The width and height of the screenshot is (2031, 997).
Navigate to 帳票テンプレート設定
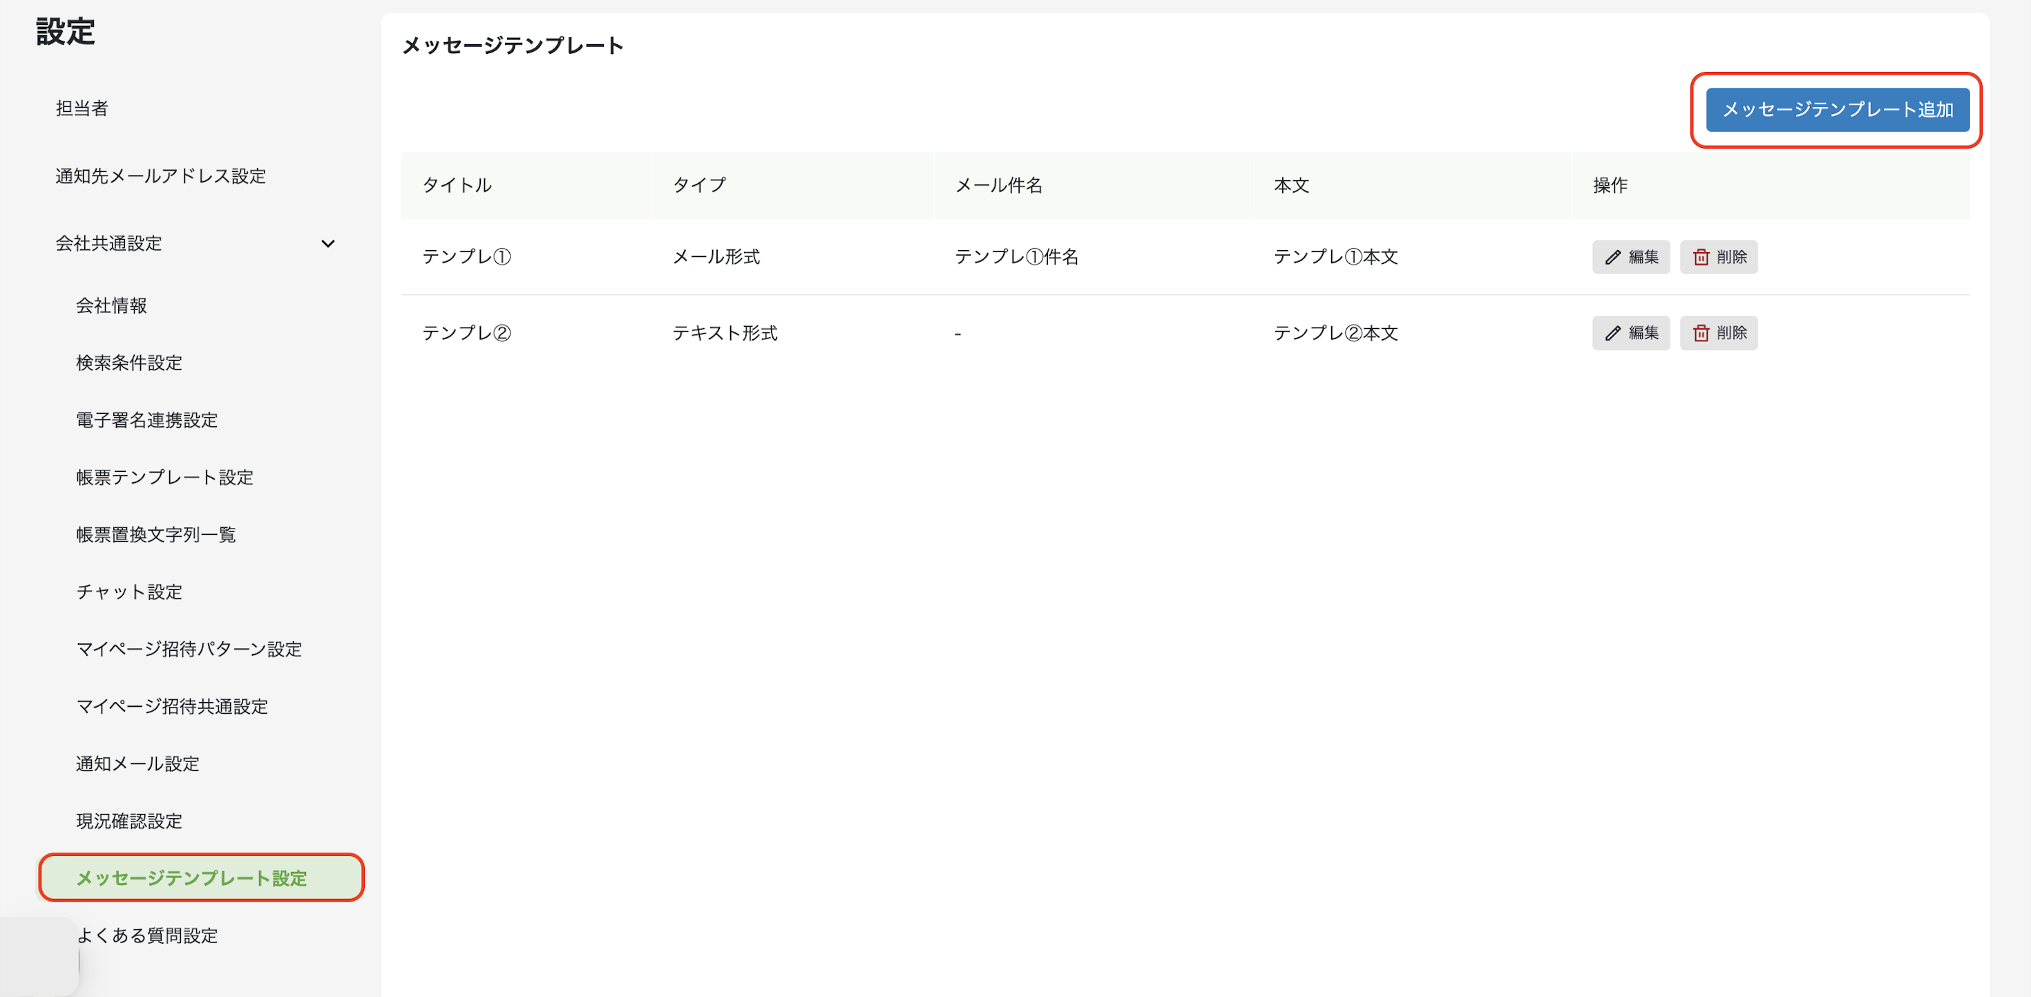(165, 477)
